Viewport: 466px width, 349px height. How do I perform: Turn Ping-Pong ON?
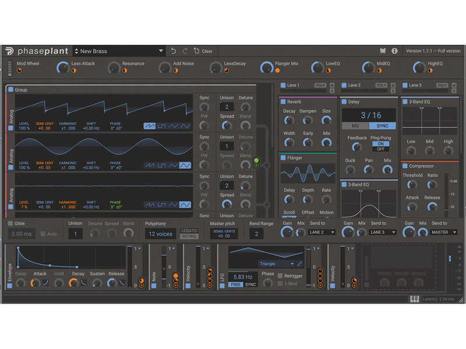point(381,144)
